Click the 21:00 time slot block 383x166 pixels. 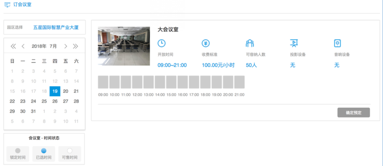(x=239, y=82)
